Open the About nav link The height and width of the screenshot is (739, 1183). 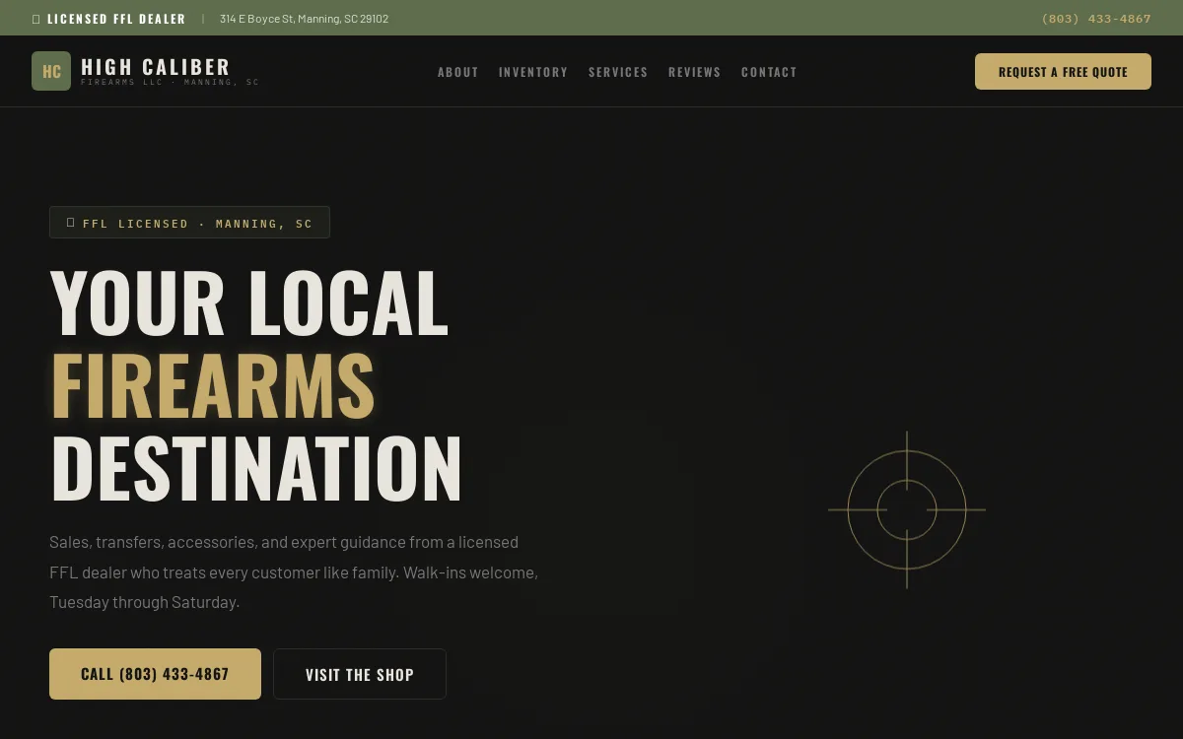(458, 72)
